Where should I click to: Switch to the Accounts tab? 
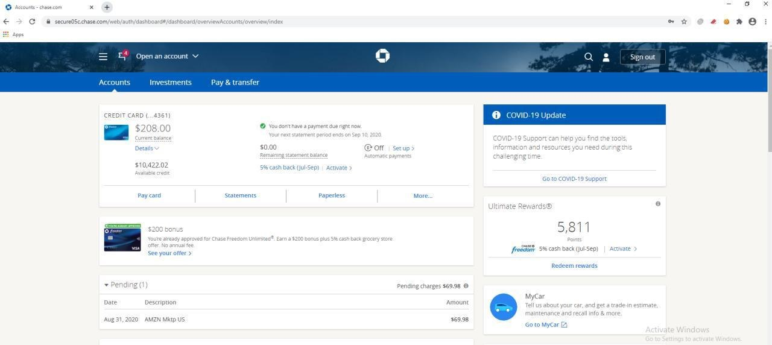click(x=115, y=82)
